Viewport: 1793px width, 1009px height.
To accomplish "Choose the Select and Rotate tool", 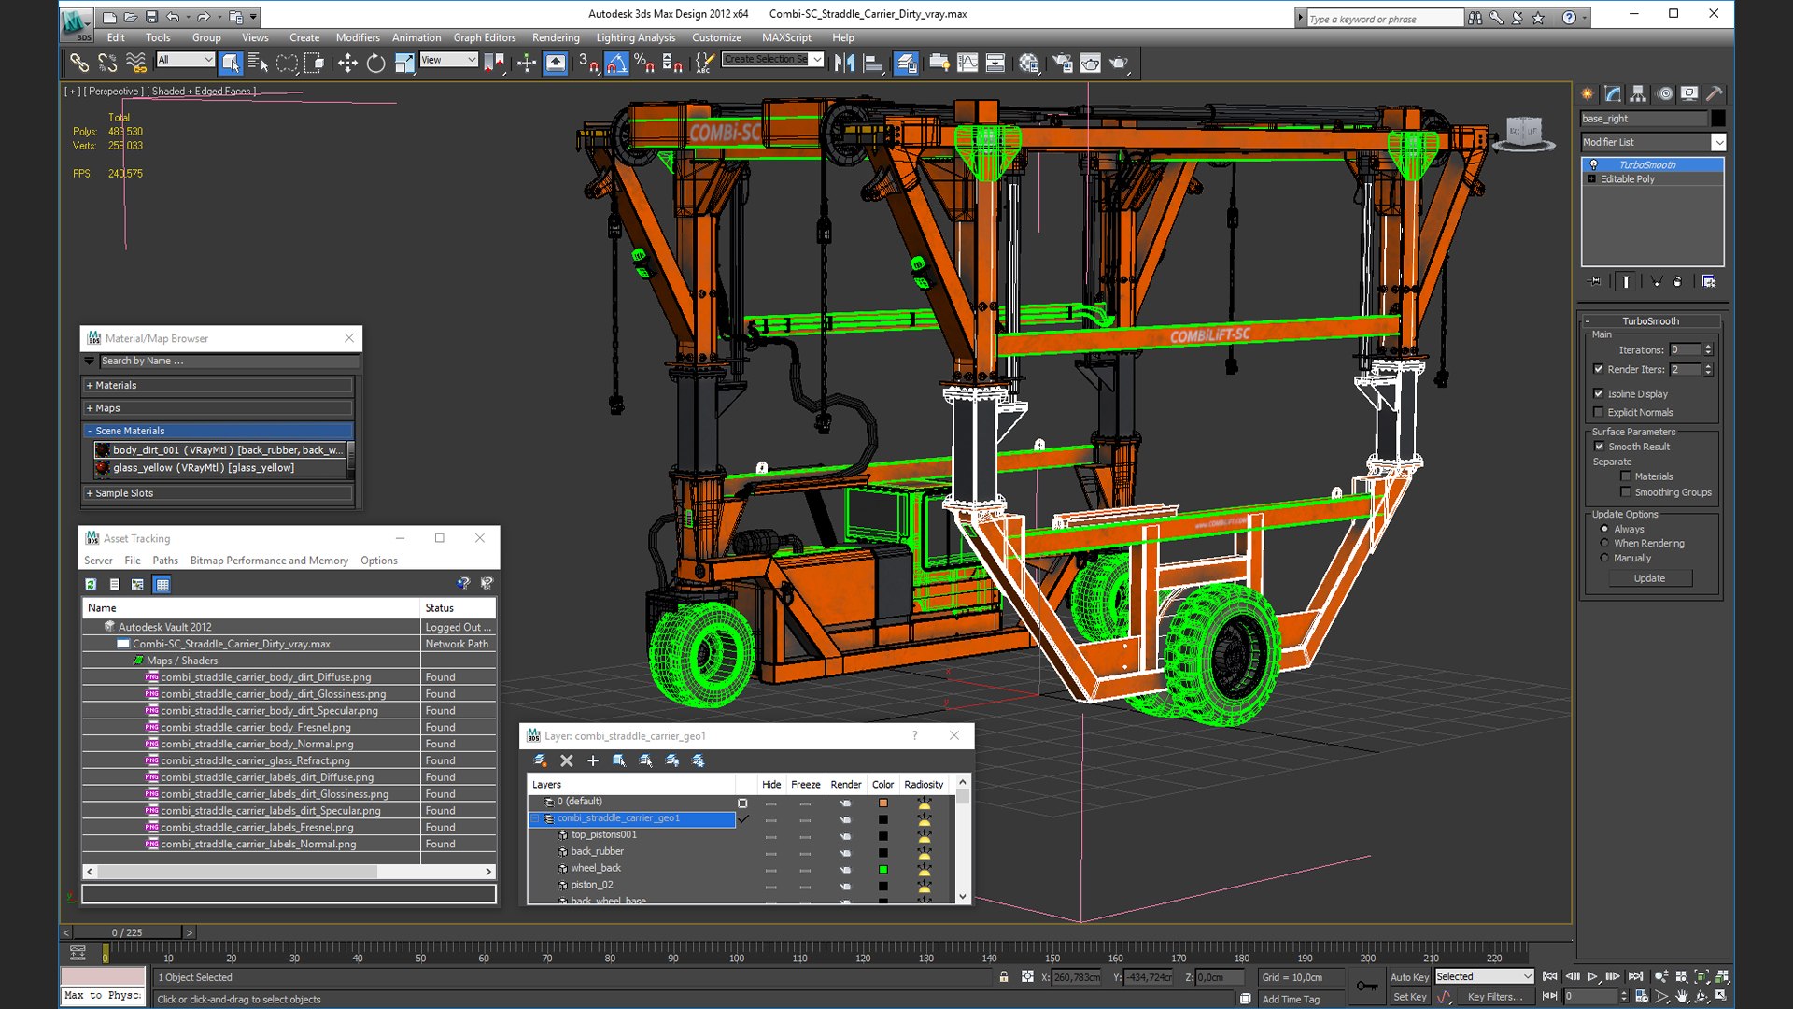I will [375, 63].
